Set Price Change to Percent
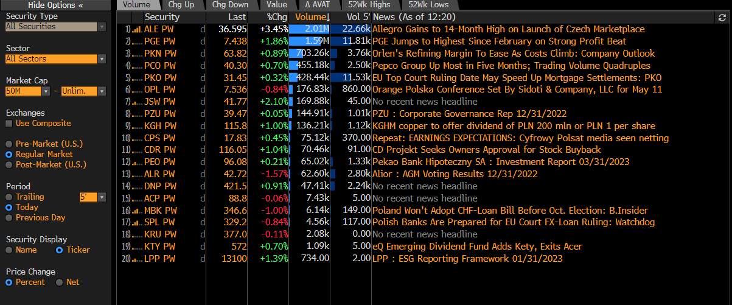This screenshot has width=732, height=305. (x=9, y=282)
